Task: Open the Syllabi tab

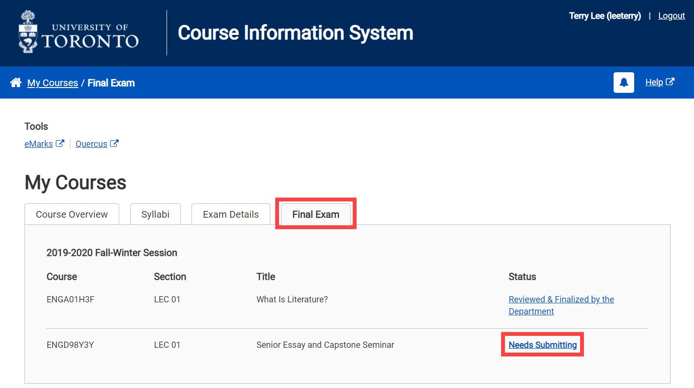Action: tap(156, 214)
